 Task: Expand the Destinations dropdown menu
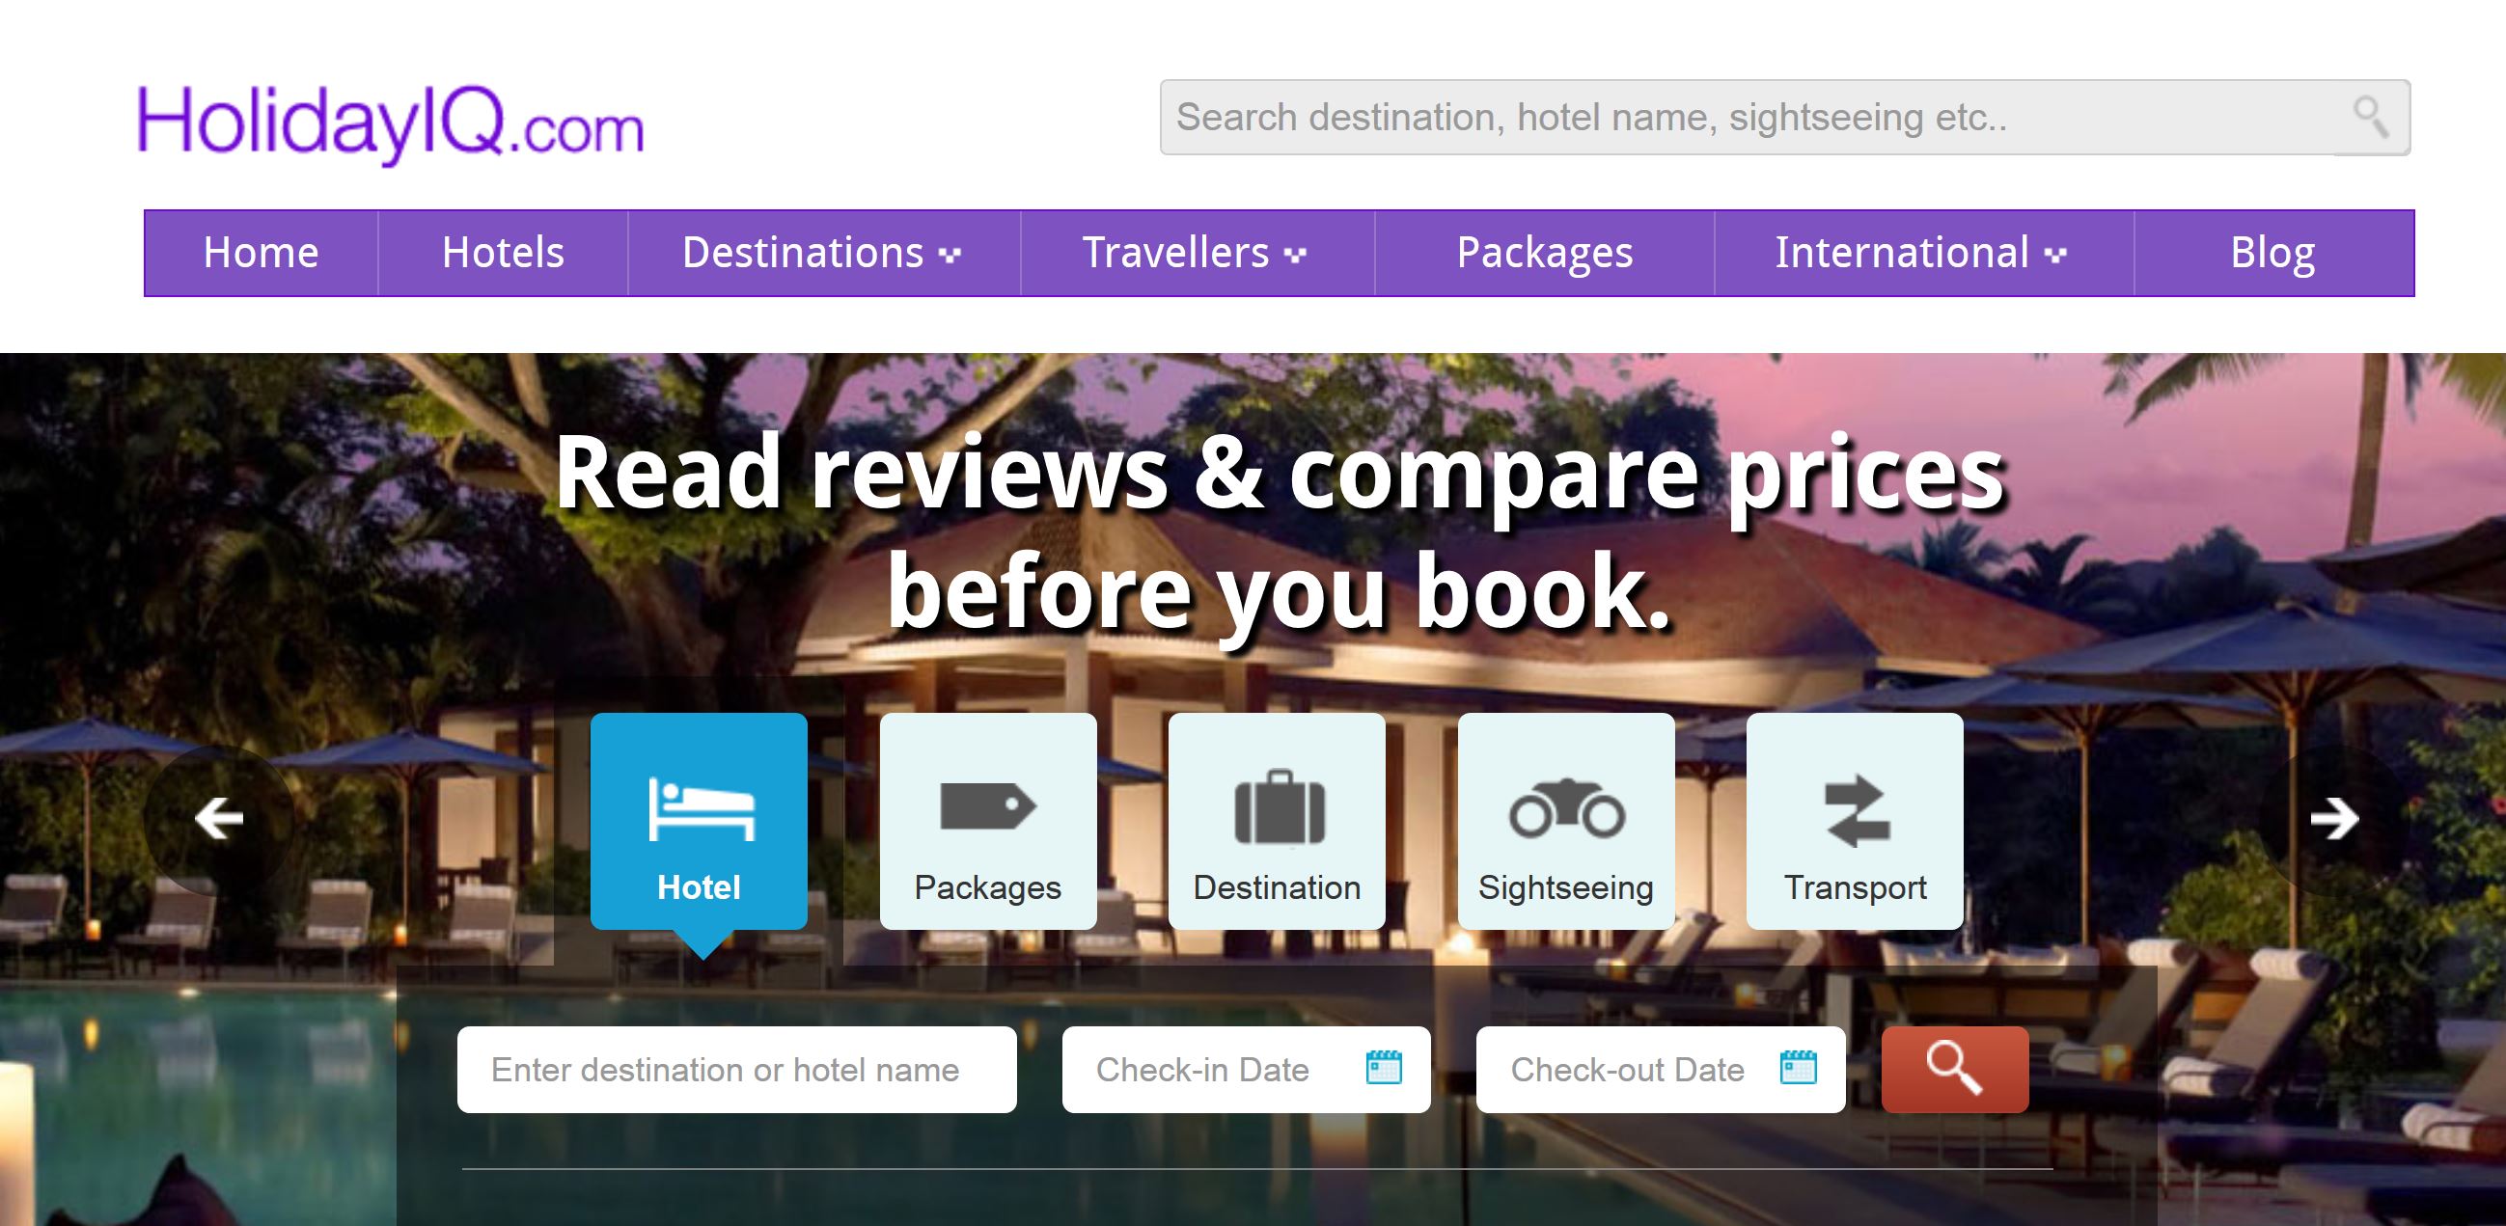click(x=823, y=253)
